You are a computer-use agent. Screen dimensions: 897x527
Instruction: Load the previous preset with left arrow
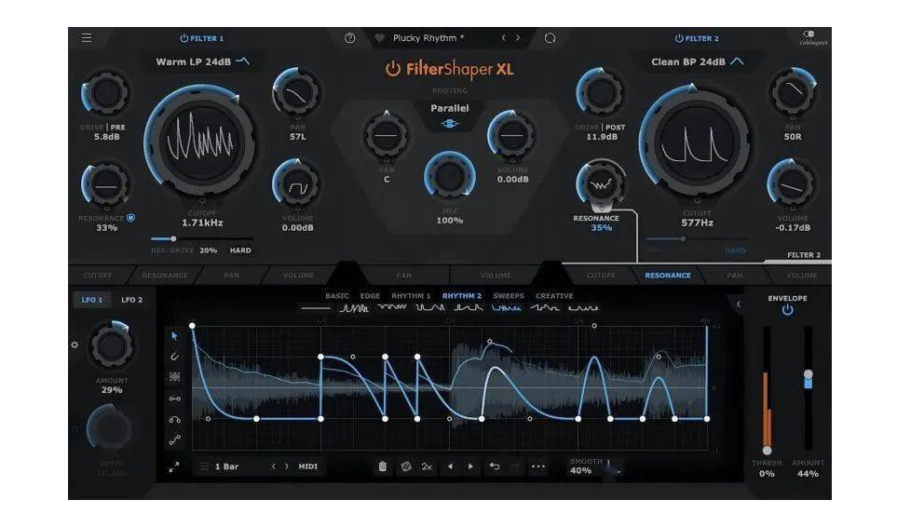pos(503,38)
